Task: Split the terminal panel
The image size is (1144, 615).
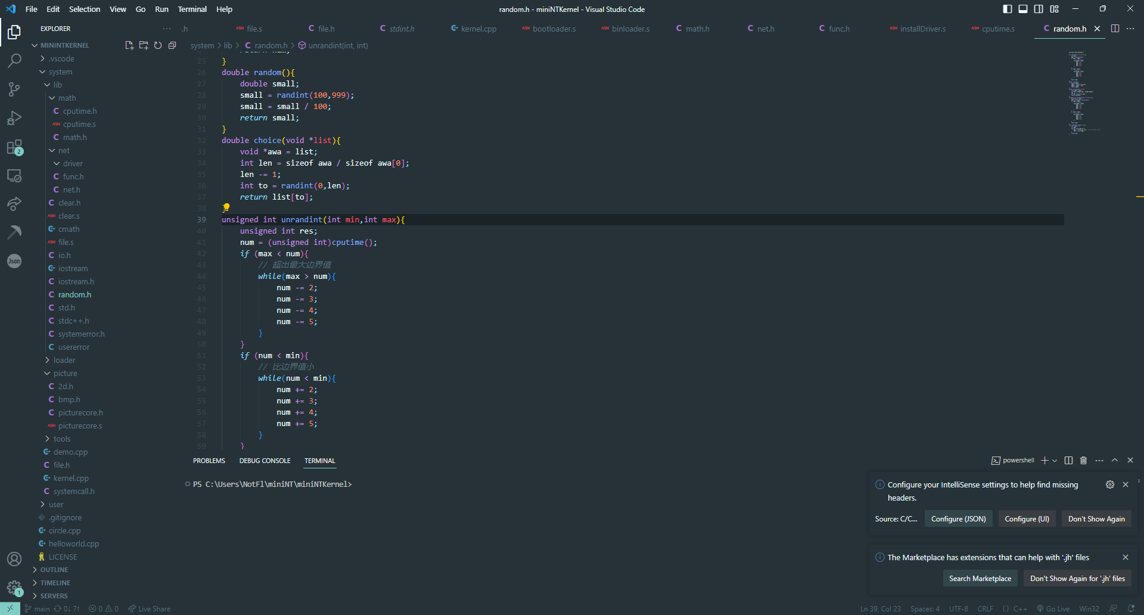Action: pyautogui.click(x=1068, y=461)
